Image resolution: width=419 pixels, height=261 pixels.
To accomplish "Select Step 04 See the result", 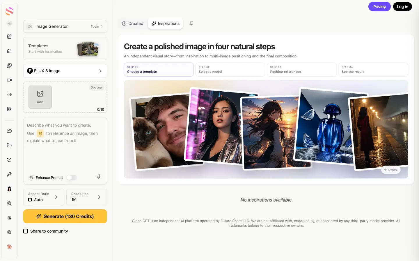I will coord(373,70).
